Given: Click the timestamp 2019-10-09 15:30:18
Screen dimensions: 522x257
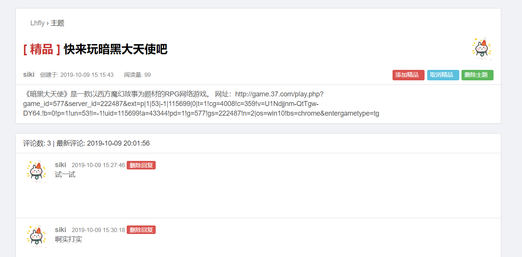Looking at the screenshot, I should 98,230.
